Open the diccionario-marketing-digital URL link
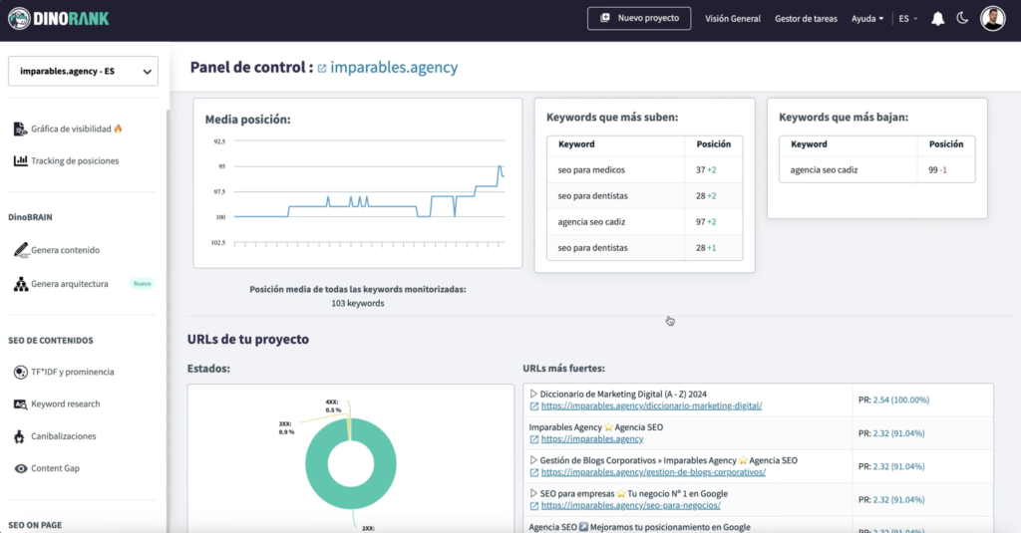Image resolution: width=1021 pixels, height=533 pixels. point(651,406)
